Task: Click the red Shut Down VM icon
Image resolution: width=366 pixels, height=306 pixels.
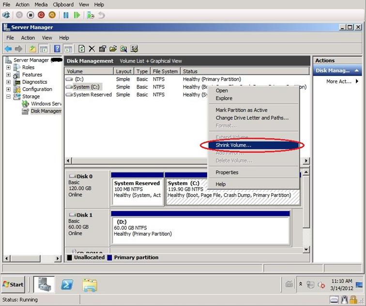Action: 41,15
